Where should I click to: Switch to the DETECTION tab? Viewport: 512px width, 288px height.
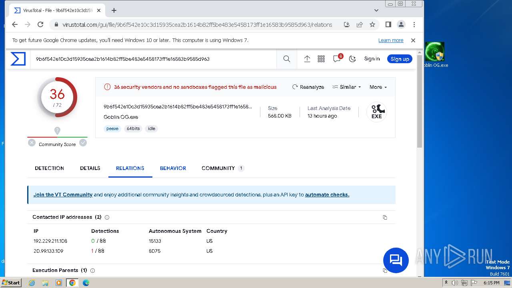(49, 168)
